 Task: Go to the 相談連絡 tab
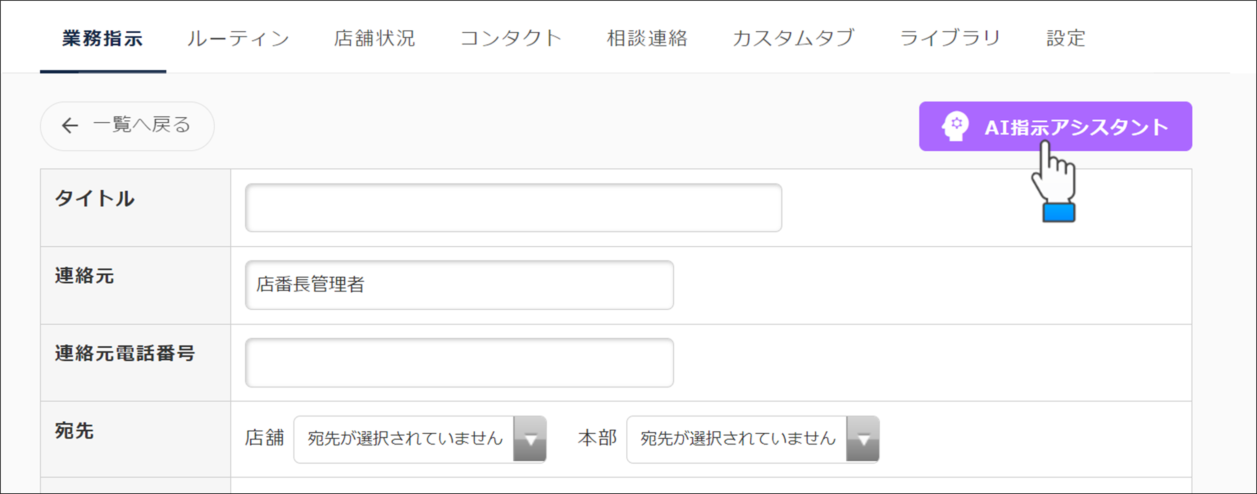pyautogui.click(x=647, y=38)
